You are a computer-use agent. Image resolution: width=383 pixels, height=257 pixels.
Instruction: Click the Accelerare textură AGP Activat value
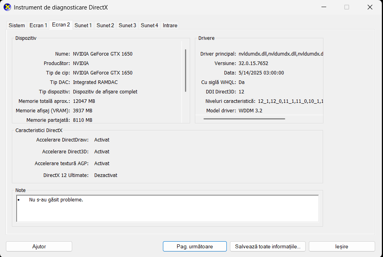pyautogui.click(x=102, y=164)
